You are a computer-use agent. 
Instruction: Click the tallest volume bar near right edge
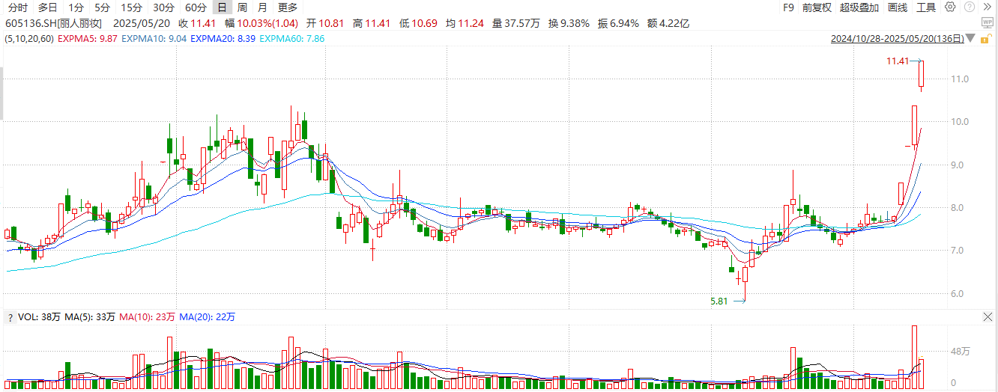tap(914, 357)
